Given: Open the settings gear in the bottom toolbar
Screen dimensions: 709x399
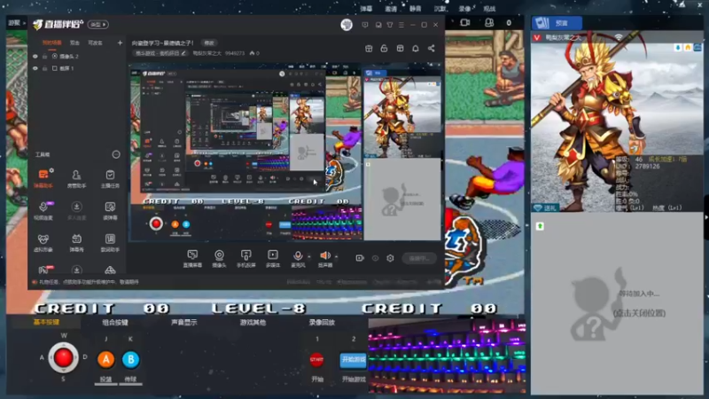Looking at the screenshot, I should [390, 258].
